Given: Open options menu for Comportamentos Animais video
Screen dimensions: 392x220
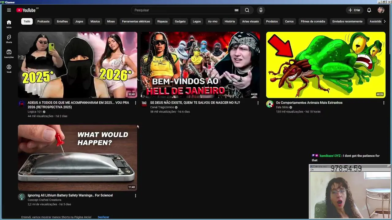Looking at the screenshot, I should click(383, 103).
